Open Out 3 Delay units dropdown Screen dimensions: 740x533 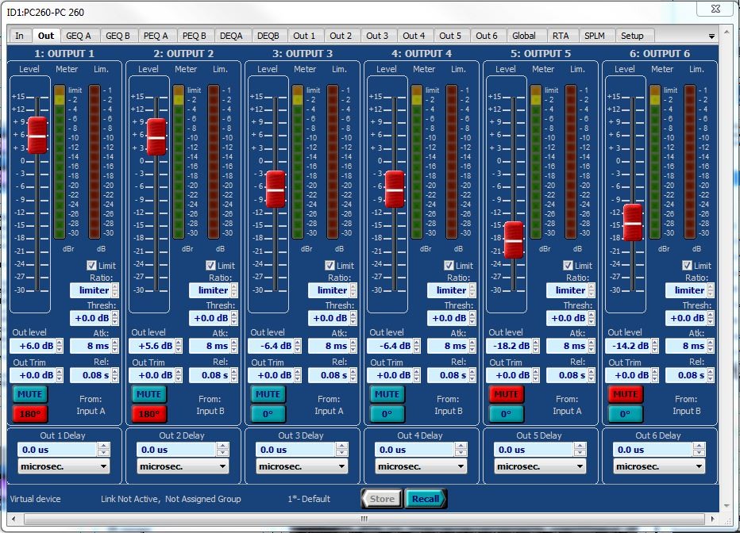[x=302, y=466]
